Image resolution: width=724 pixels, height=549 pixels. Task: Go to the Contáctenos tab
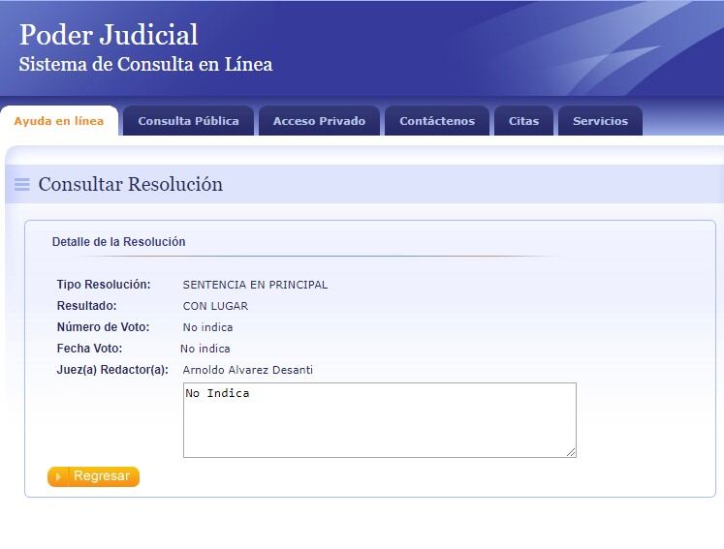pyautogui.click(x=437, y=121)
